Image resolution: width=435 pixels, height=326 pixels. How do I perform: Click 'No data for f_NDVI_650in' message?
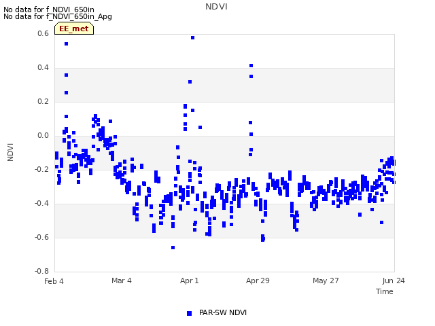tap(49, 10)
